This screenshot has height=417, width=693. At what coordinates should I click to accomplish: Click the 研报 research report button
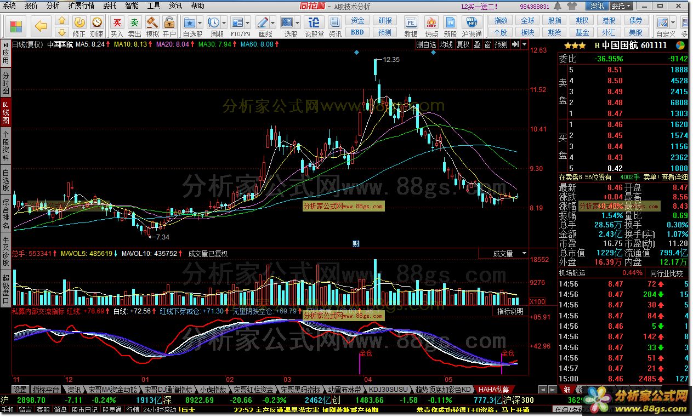pyautogui.click(x=385, y=21)
